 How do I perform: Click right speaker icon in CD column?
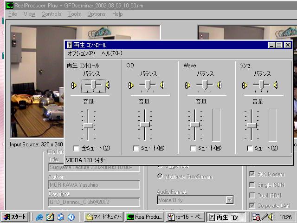tap(162, 85)
